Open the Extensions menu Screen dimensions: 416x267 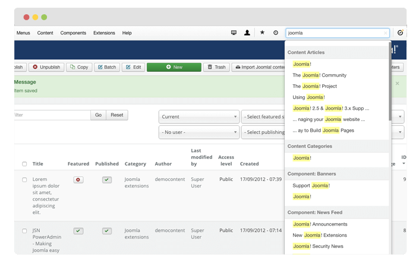click(104, 33)
